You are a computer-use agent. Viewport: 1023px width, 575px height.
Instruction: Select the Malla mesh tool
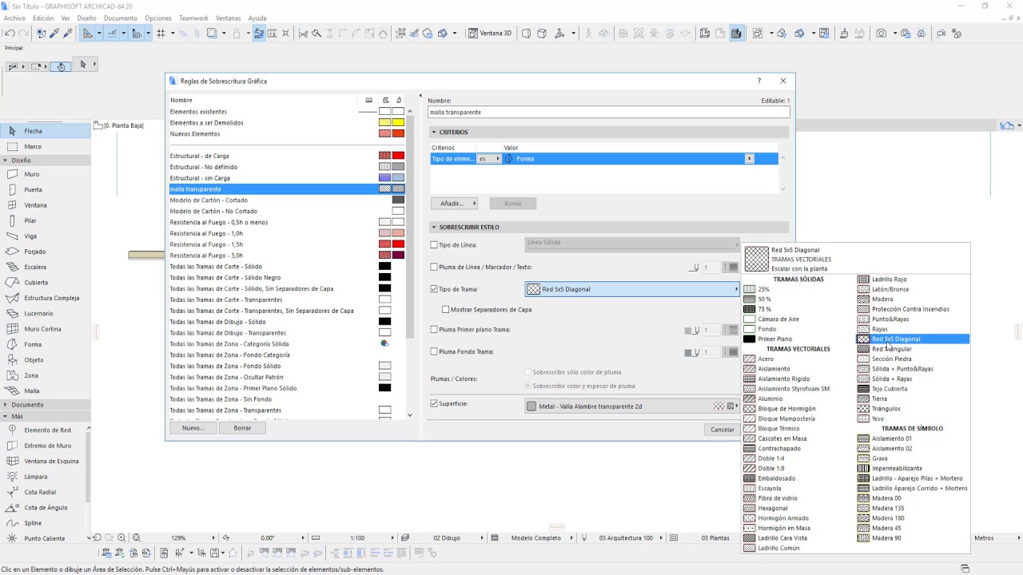[x=45, y=391]
